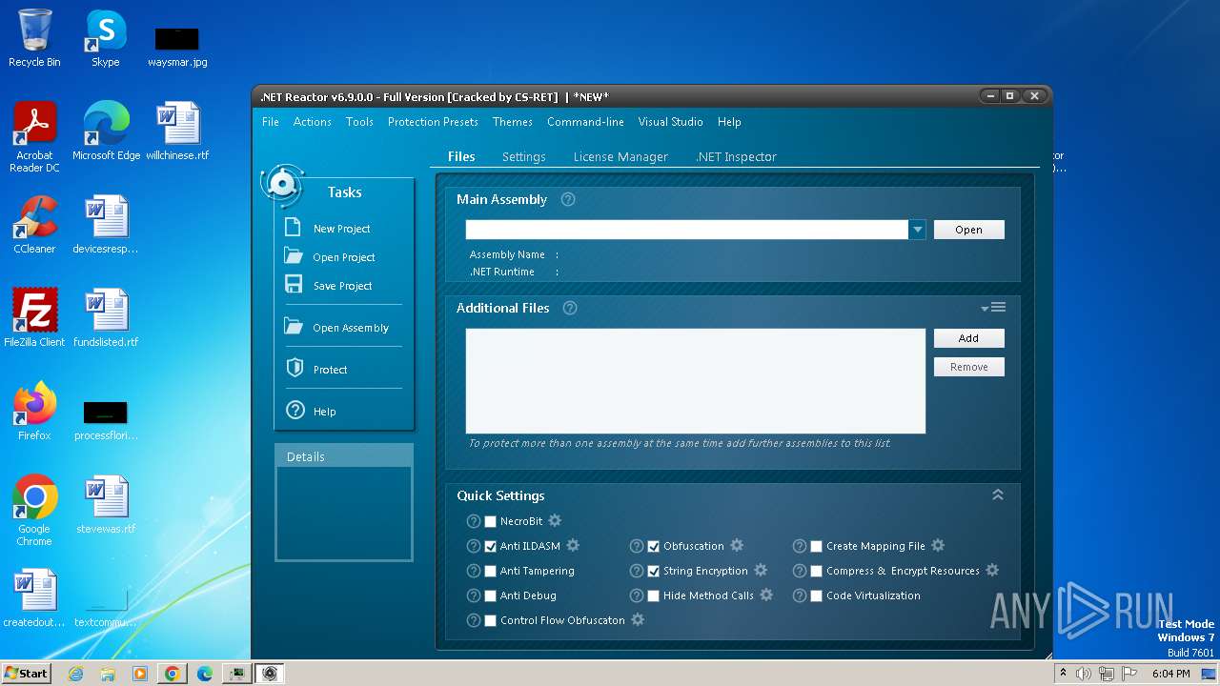Open the Actions menu
The height and width of the screenshot is (686, 1220).
click(313, 122)
